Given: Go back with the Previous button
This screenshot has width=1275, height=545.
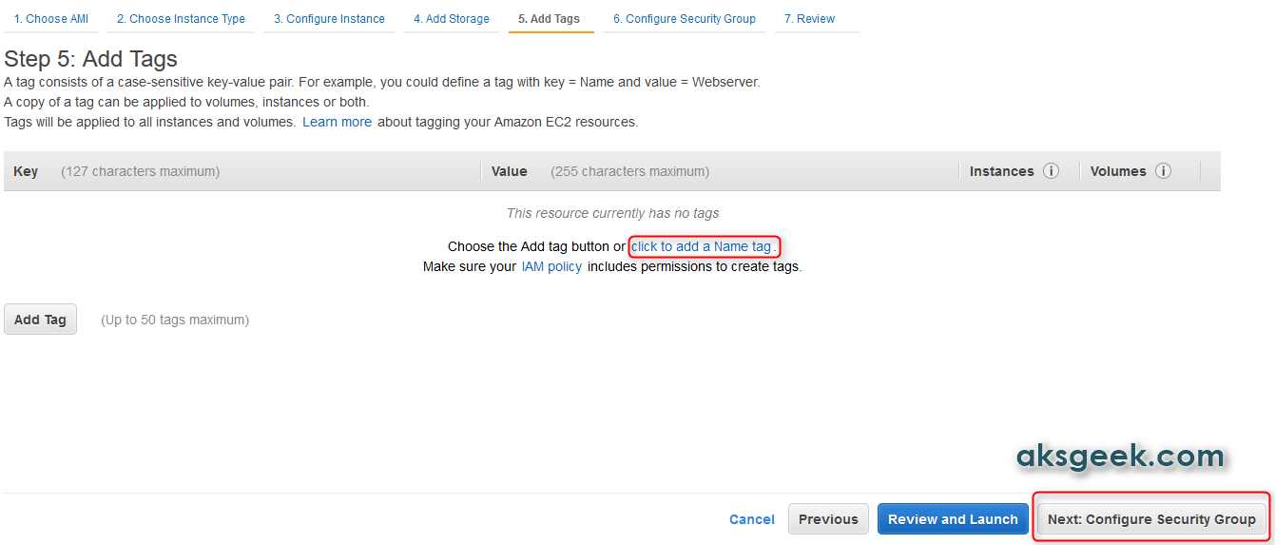Looking at the screenshot, I should (828, 519).
